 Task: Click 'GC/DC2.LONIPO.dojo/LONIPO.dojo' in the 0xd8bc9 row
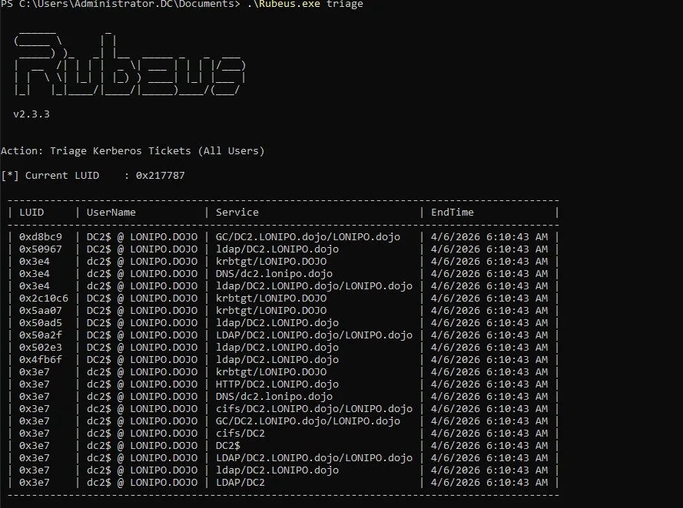(x=308, y=237)
